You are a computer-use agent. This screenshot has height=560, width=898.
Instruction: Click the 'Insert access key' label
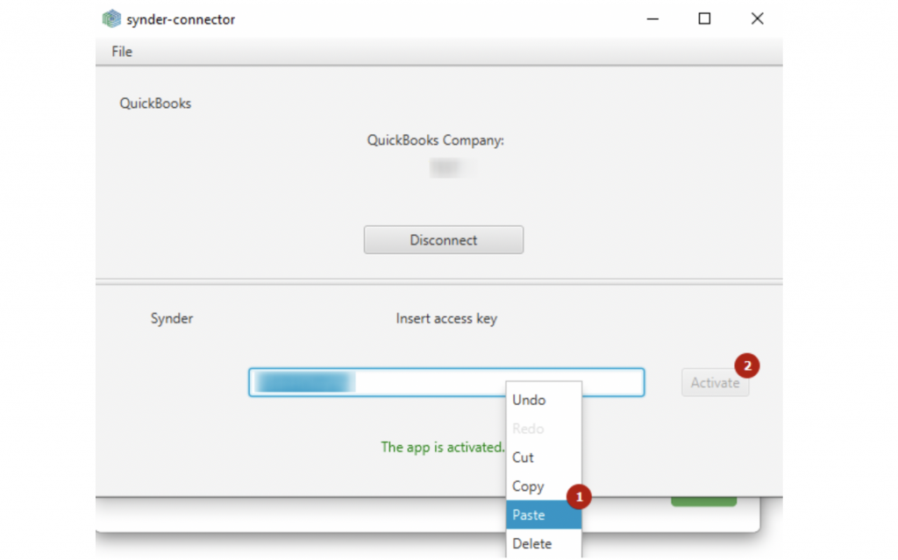pyautogui.click(x=446, y=318)
